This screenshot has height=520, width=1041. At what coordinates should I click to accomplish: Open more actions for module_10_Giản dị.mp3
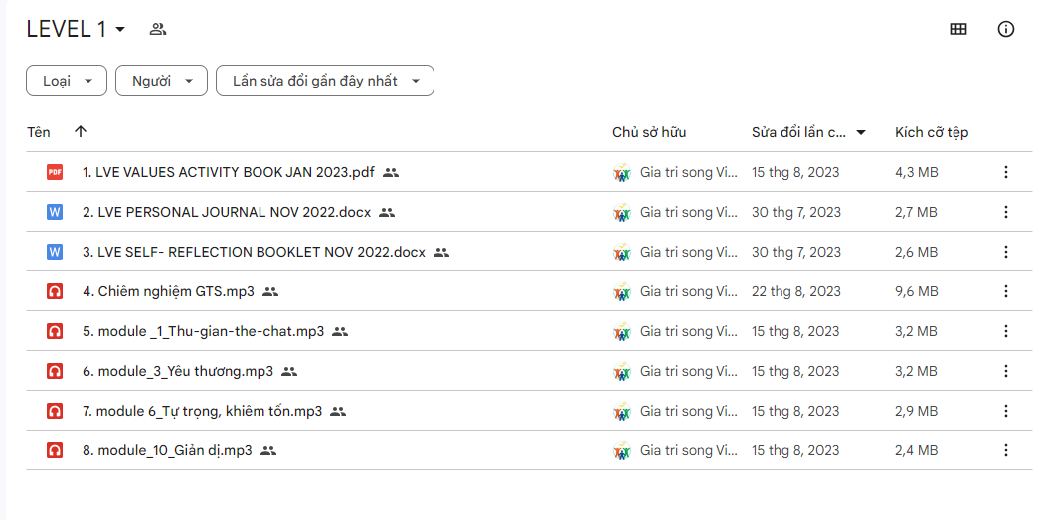click(1005, 450)
